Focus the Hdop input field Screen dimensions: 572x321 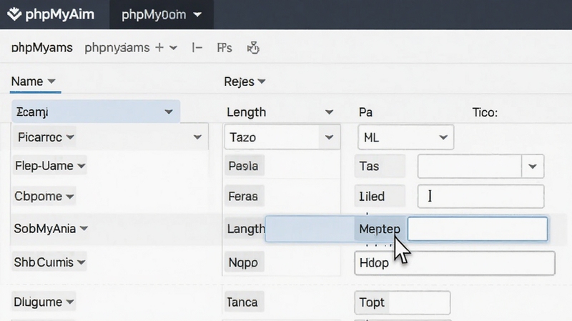(x=455, y=262)
